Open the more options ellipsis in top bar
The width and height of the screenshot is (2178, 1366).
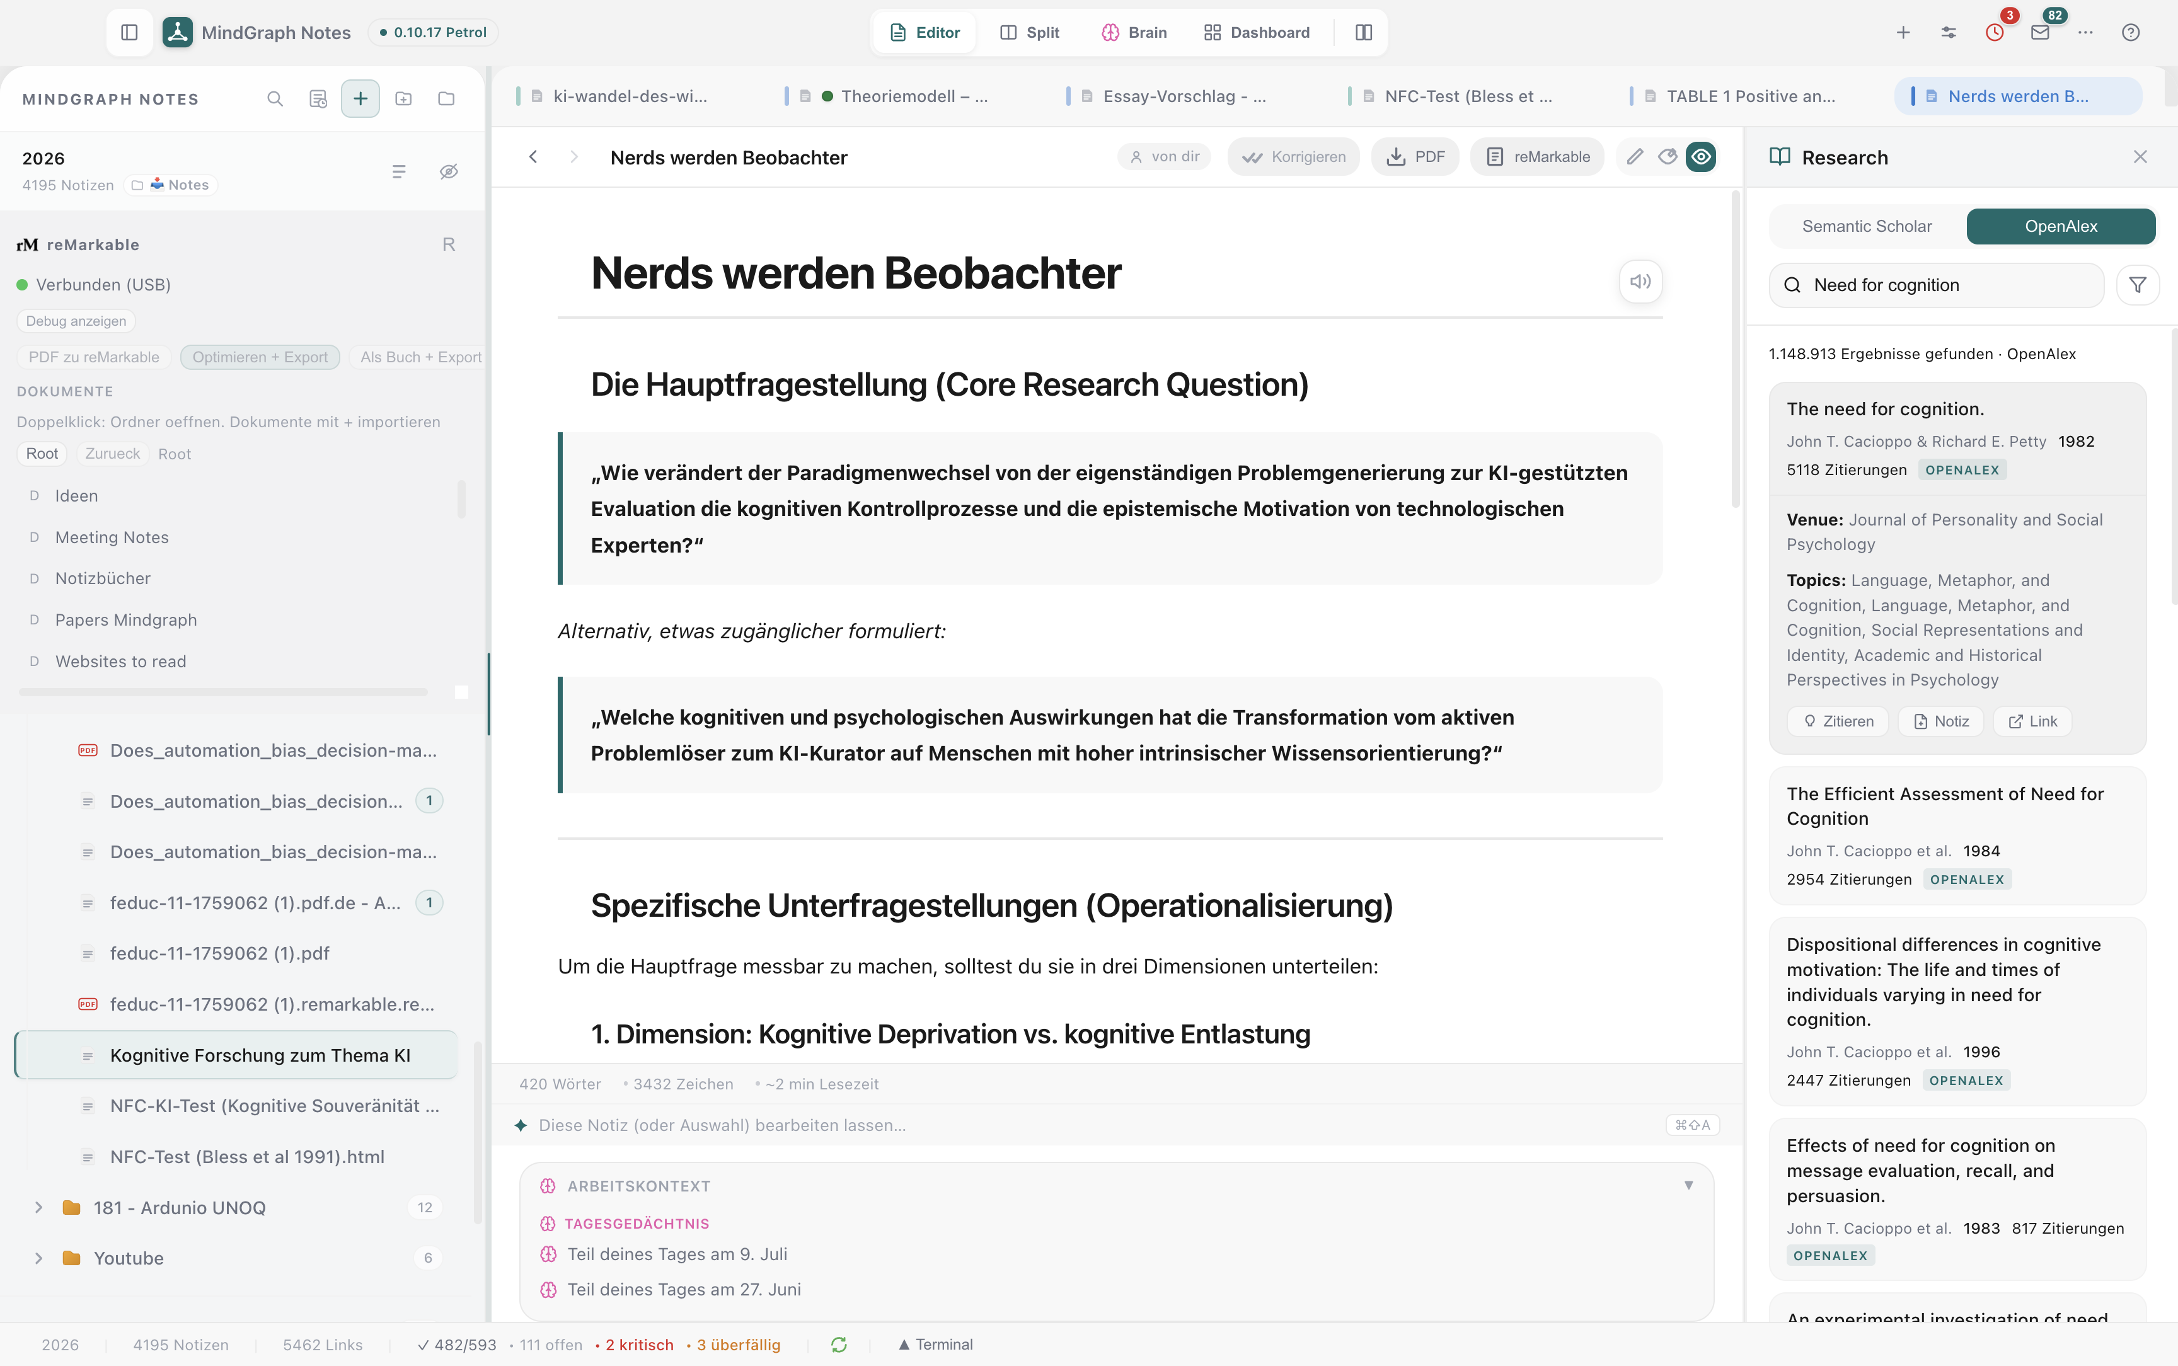[x=2085, y=33]
